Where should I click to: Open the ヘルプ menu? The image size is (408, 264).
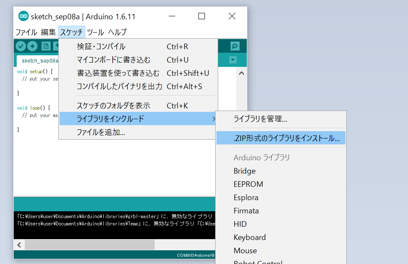pyautogui.click(x=117, y=32)
